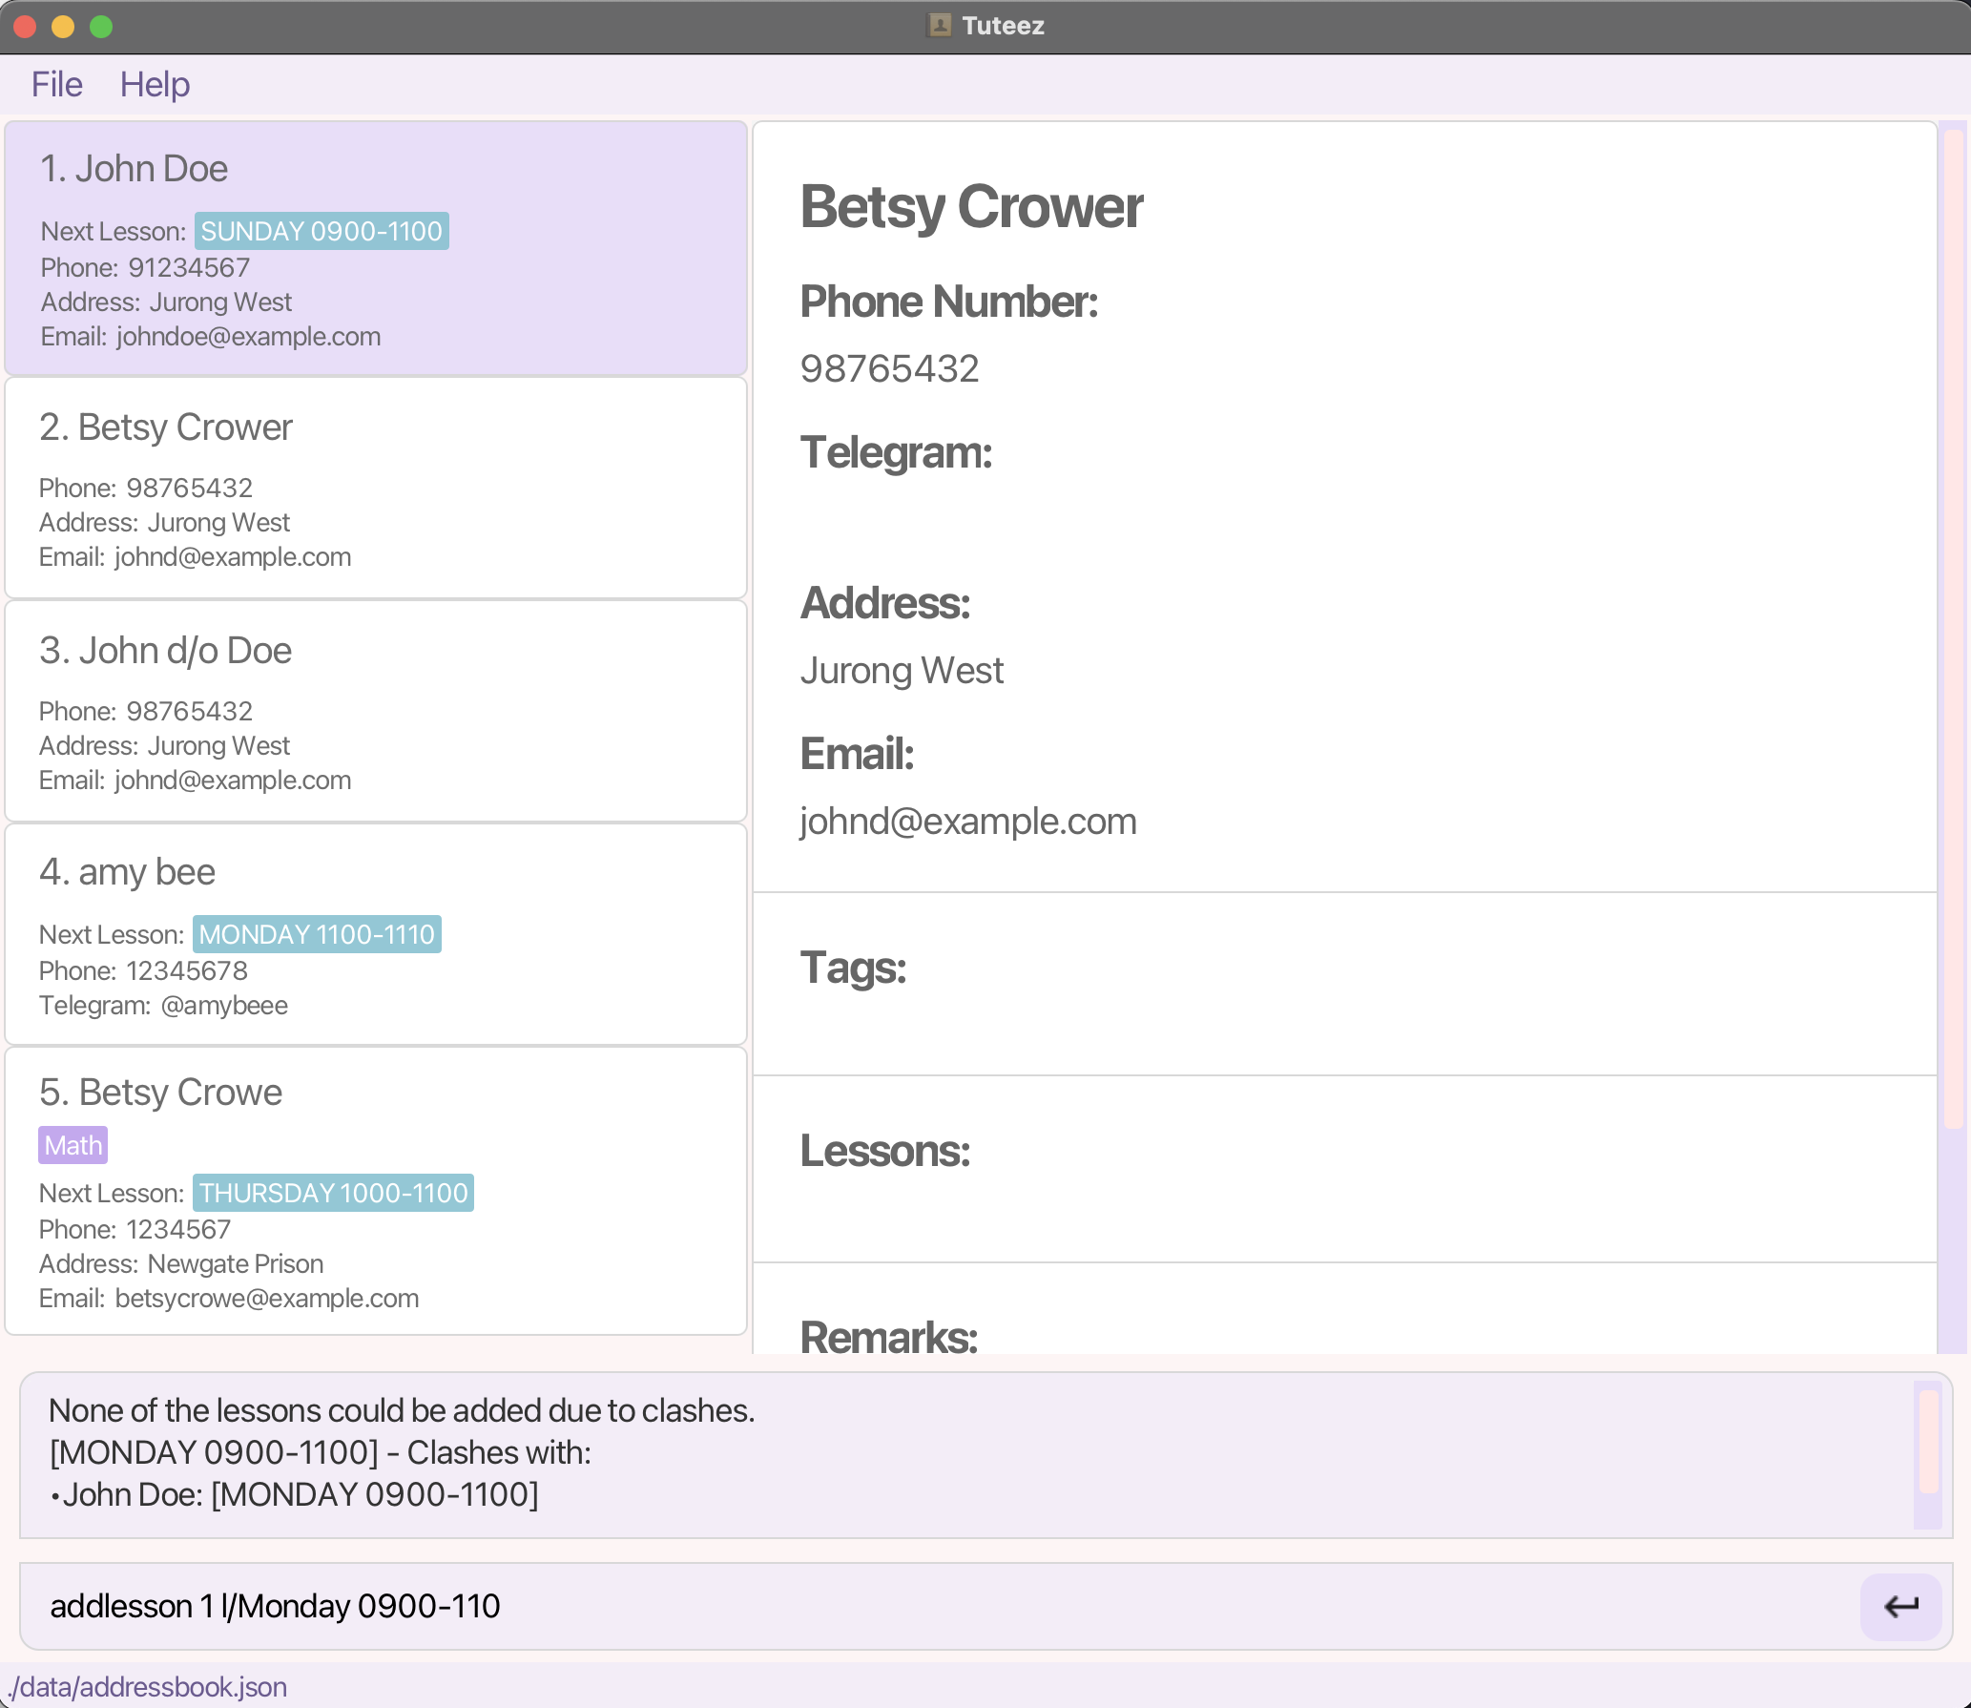This screenshot has height=1708, width=1971.
Task: Open the File menu
Action: 56,85
